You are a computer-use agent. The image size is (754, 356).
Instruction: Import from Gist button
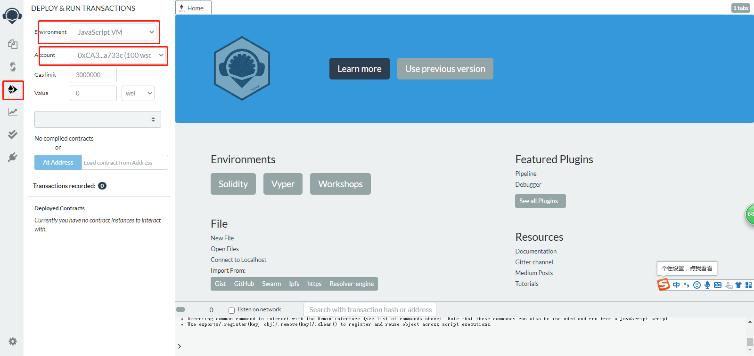[221, 284]
